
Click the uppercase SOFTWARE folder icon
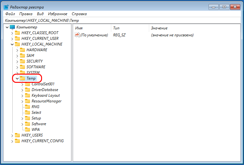pos(22,67)
